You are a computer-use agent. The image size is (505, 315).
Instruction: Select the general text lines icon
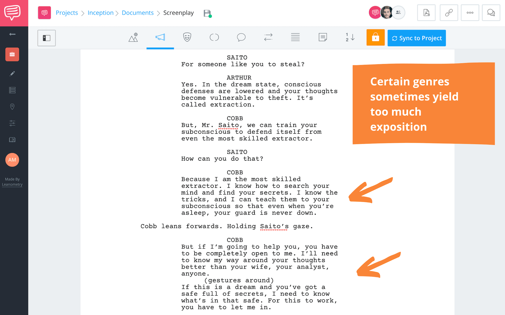point(295,37)
